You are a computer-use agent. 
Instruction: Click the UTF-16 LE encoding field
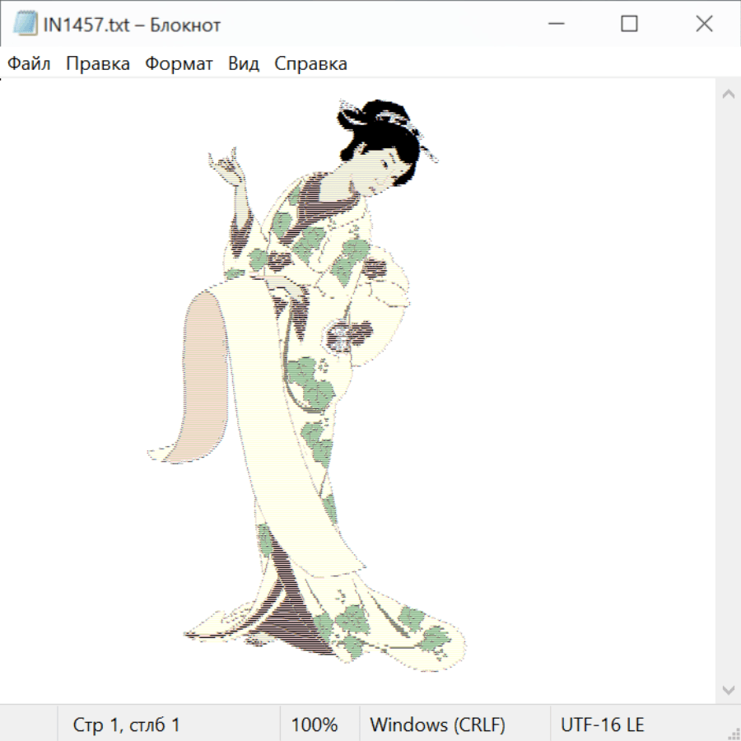click(602, 725)
